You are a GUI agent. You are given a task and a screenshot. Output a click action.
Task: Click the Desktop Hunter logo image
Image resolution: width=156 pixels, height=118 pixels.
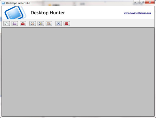15,13
